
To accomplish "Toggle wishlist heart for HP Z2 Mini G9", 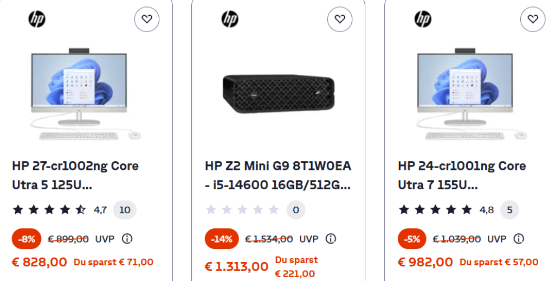I will [x=340, y=20].
